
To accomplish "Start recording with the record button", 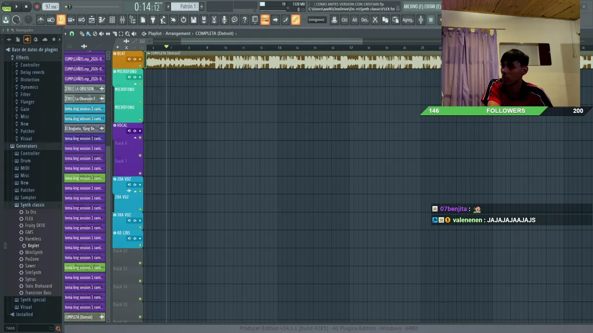I will (37, 6).
